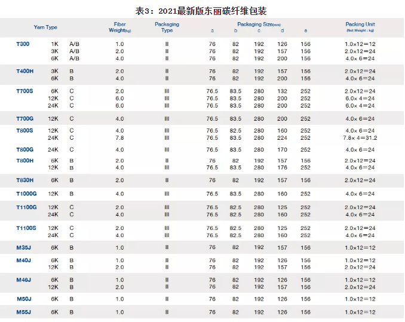405x322 pixels.
Task: Click sizing letter C in T700G row
Action: [72, 119]
